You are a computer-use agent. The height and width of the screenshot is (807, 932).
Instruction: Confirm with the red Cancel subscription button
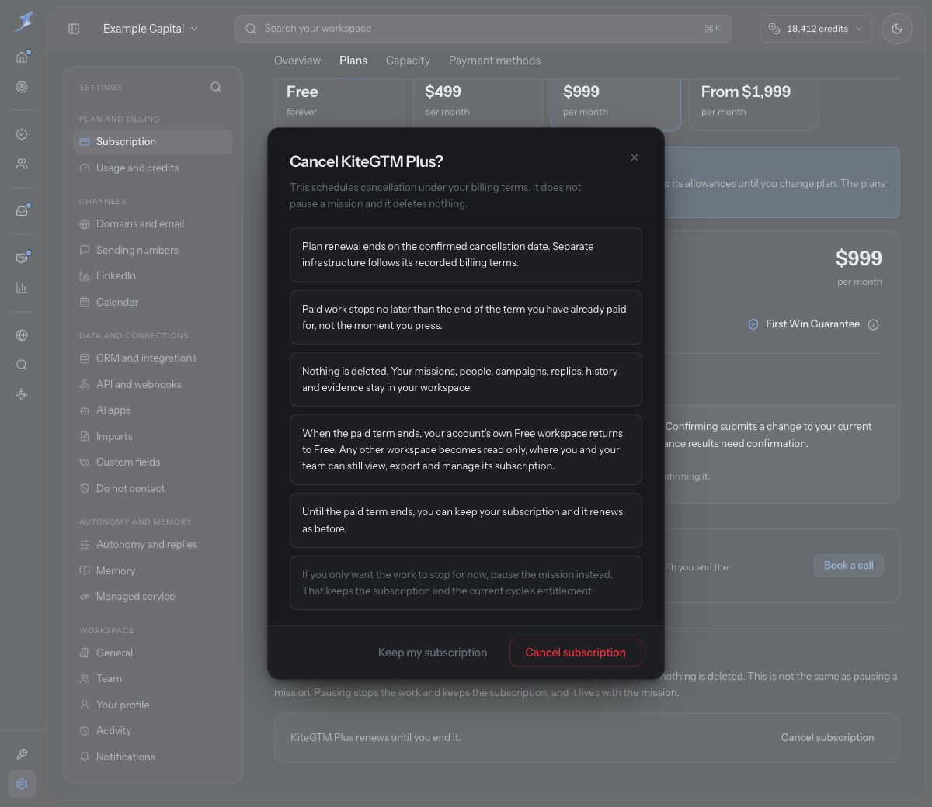click(576, 653)
